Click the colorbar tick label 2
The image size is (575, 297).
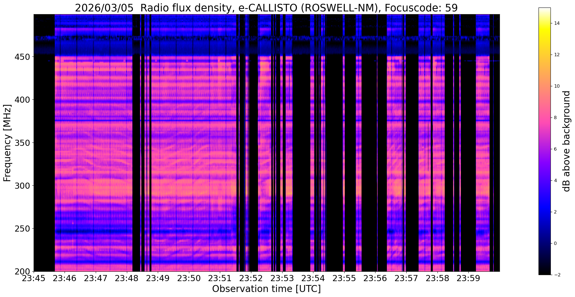(555, 212)
